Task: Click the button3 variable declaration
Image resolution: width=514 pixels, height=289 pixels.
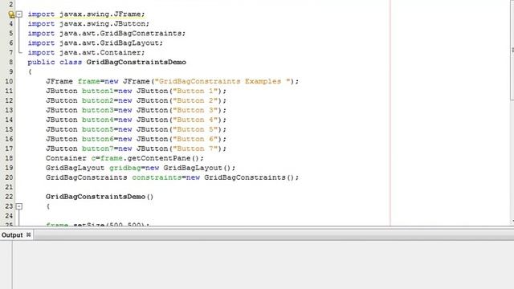Action: [97, 110]
